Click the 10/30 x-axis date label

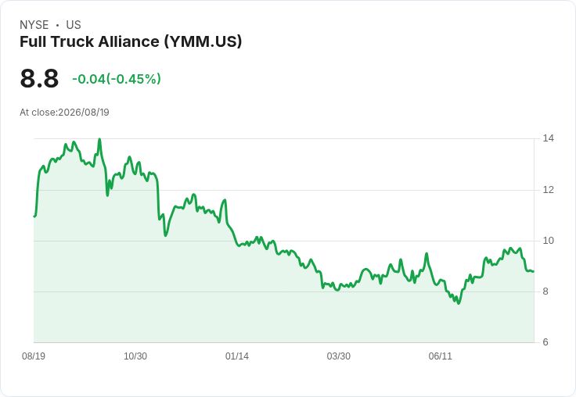(135, 356)
